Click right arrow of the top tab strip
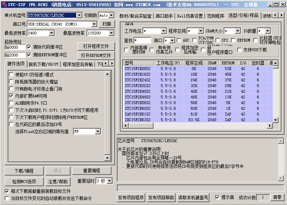The width and height of the screenshot is (287, 205). [x=282, y=16]
